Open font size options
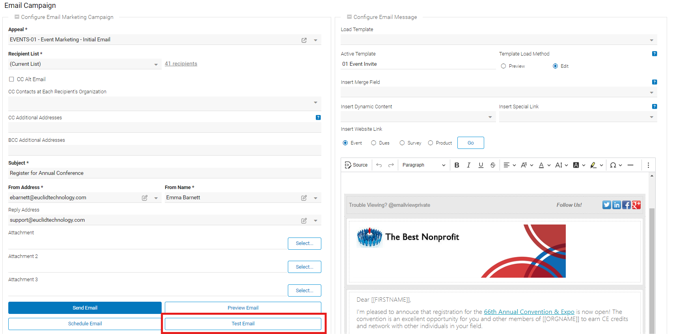 [x=561, y=165]
